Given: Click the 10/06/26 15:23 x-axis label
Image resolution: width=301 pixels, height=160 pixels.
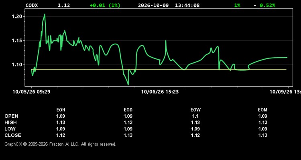Looking at the screenshot, I should (160, 92).
